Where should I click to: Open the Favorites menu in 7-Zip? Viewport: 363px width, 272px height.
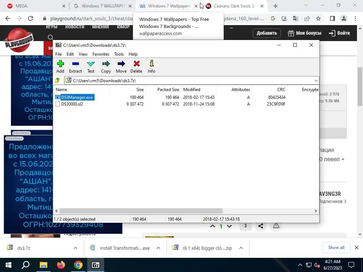pyautogui.click(x=101, y=54)
